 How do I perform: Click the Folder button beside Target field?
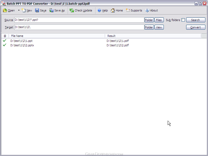149,27
